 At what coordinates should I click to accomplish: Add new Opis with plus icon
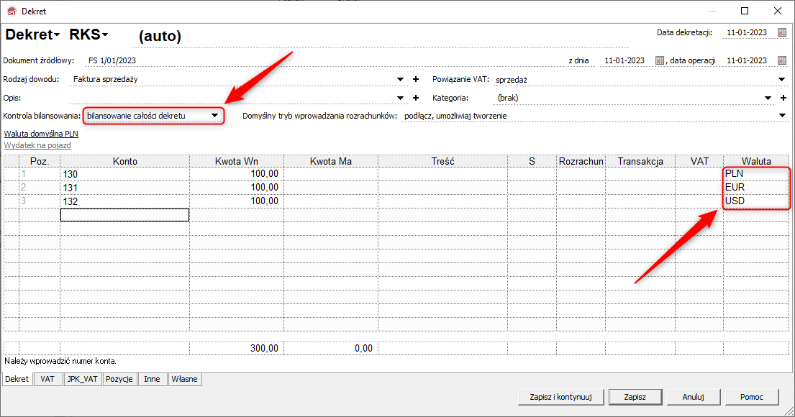416,98
